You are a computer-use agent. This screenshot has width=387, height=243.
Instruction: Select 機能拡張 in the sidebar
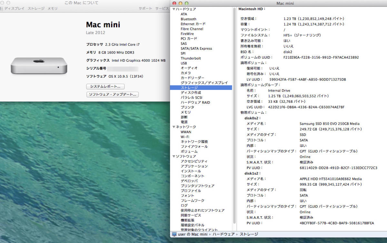point(187,220)
